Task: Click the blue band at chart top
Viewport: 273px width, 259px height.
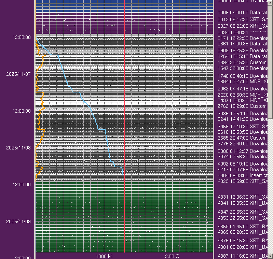Action: (x=124, y=7)
